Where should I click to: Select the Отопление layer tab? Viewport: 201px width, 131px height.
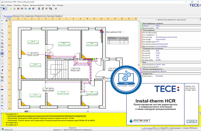pos(148,128)
